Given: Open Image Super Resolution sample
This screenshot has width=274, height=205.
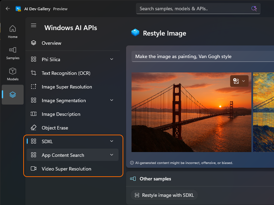Looking at the screenshot, I should (x=67, y=87).
